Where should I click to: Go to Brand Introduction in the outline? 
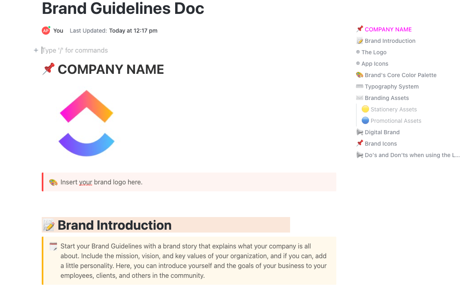click(390, 41)
